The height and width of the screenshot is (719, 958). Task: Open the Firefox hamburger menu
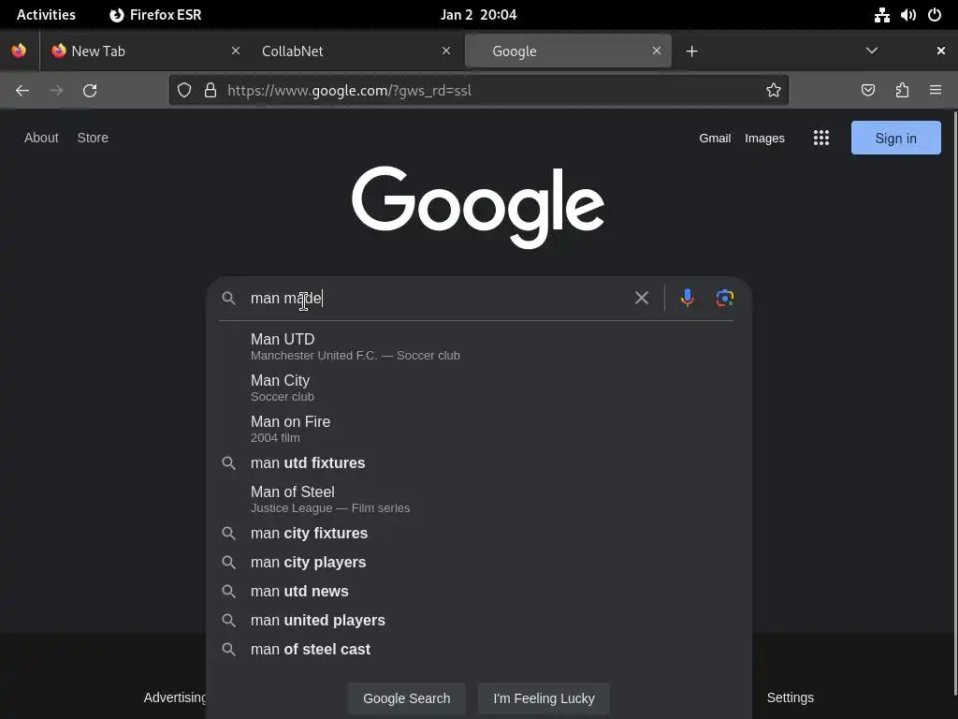pos(936,91)
